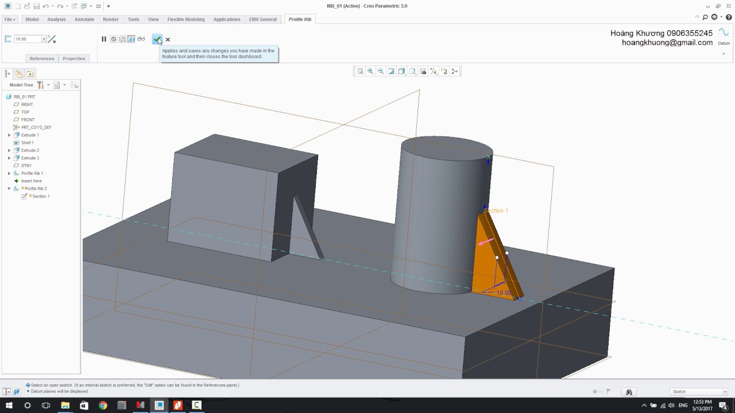
Task: Open the References panel tab
Action: (42, 59)
